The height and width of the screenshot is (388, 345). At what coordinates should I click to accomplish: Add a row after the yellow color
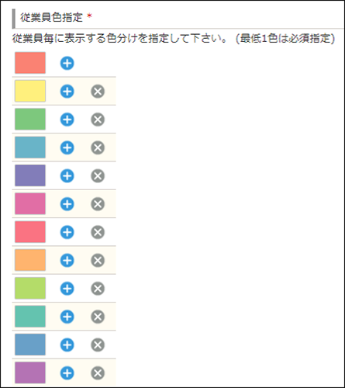(67, 92)
